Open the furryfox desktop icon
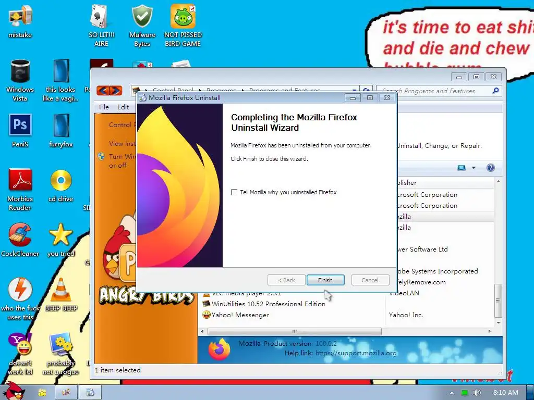The image size is (534, 400). pos(60,130)
